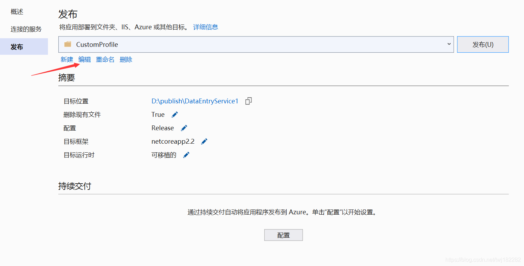This screenshot has height=266, width=524.
Task: Open the CustomProfile publish profile combo box
Action: point(256,44)
